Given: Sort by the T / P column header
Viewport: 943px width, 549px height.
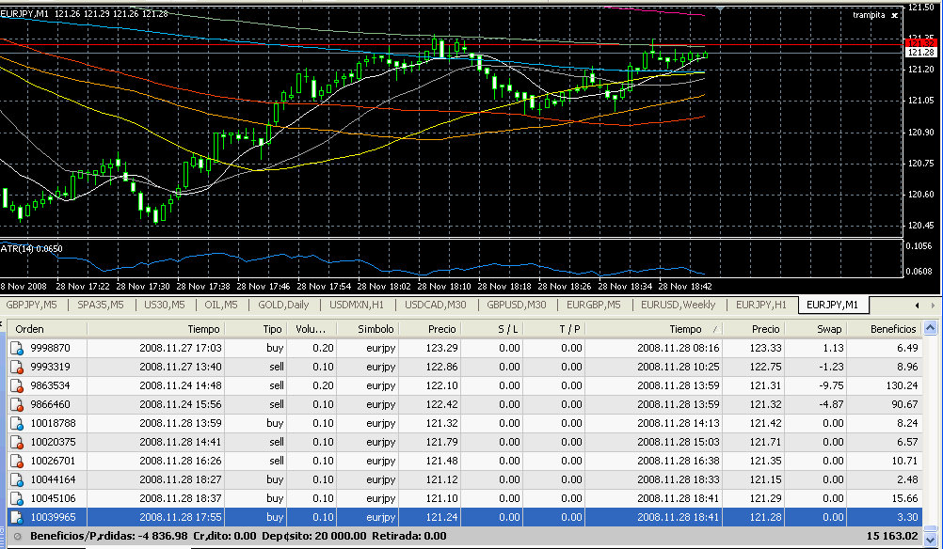Looking at the screenshot, I should [x=554, y=329].
